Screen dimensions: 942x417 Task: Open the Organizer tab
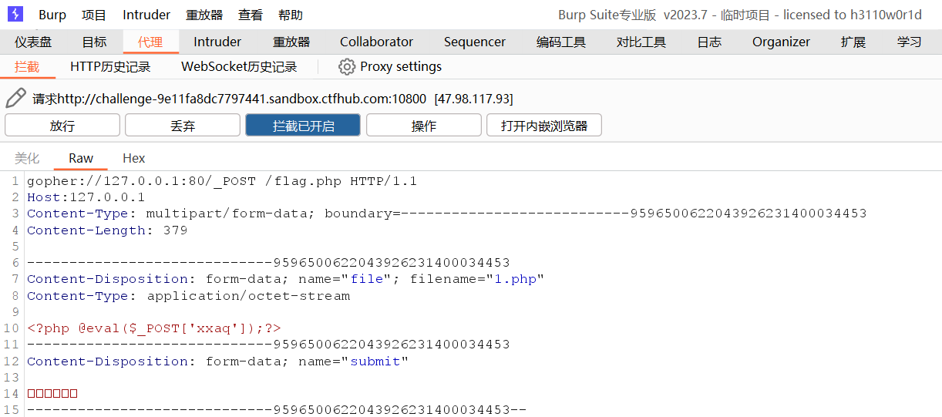coord(781,42)
